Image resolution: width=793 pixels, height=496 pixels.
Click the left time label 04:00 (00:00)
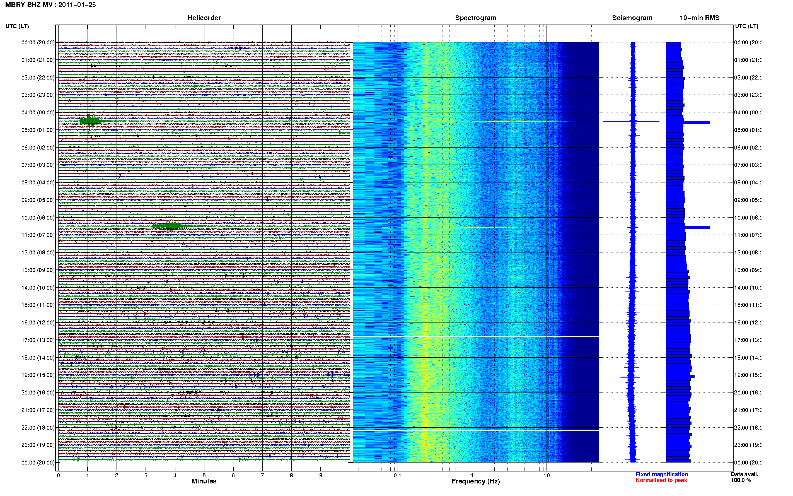pyautogui.click(x=38, y=112)
